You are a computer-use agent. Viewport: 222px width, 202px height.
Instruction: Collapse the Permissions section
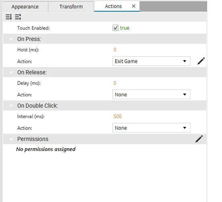tap(11, 139)
